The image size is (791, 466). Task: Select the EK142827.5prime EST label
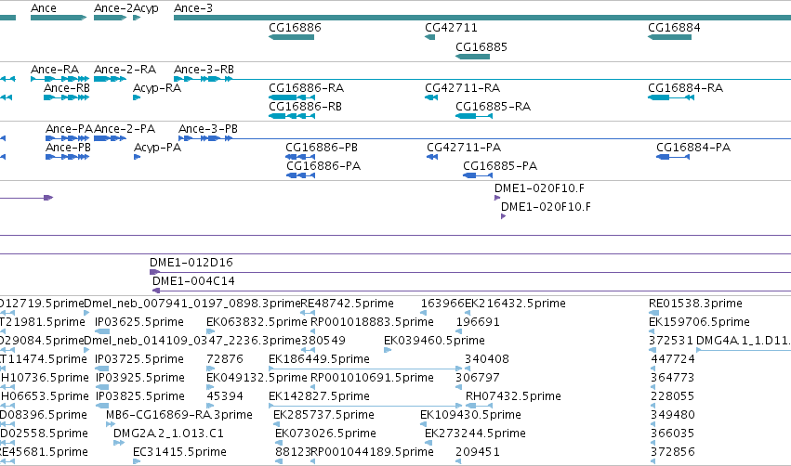pos(319,396)
